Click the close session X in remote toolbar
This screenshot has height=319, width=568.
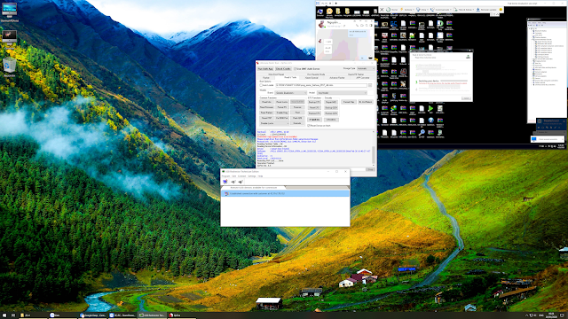382,10
